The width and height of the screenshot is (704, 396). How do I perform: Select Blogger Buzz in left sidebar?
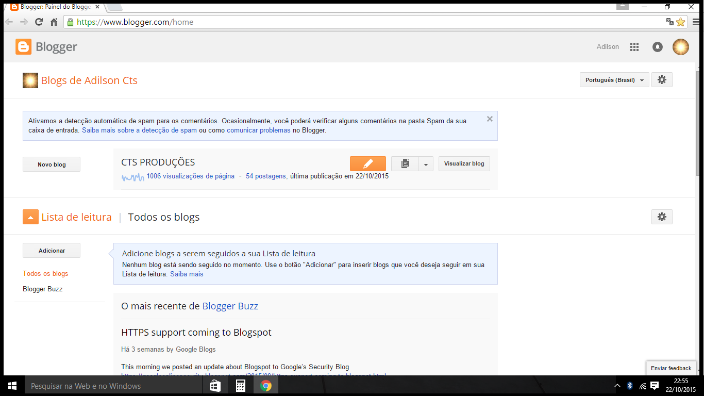pos(43,289)
